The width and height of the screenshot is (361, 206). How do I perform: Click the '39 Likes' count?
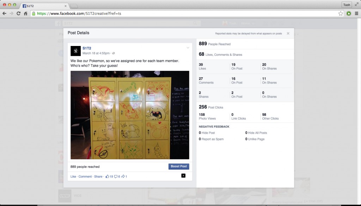click(202, 66)
